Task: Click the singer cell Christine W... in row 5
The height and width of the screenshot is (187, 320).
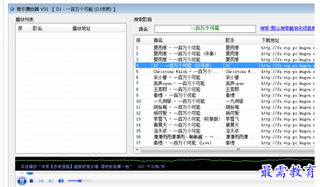Action: point(240,71)
